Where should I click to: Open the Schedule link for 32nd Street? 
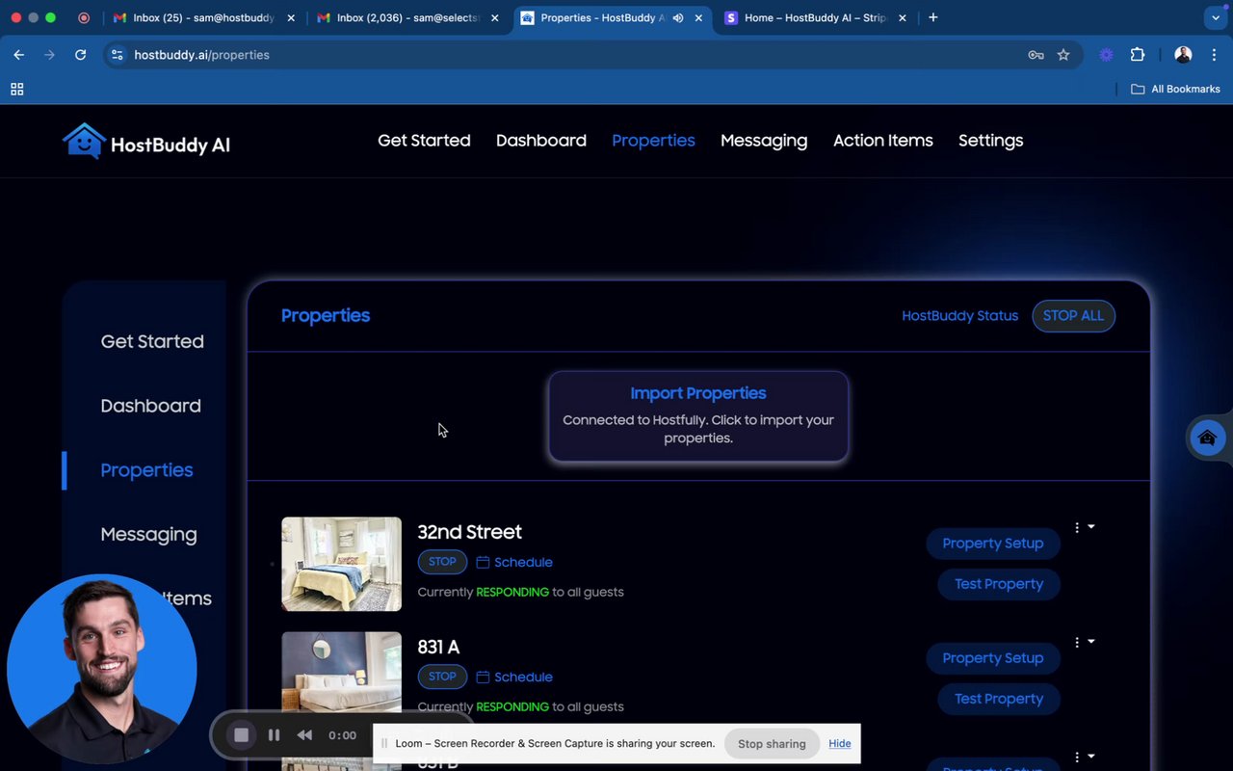tap(523, 563)
